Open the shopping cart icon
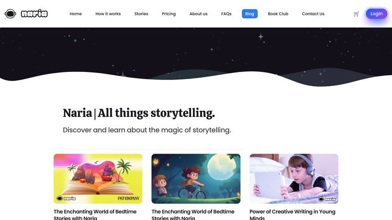The image size is (392, 220). (x=356, y=14)
